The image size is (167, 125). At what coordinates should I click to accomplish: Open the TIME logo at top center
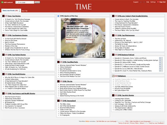83,7
